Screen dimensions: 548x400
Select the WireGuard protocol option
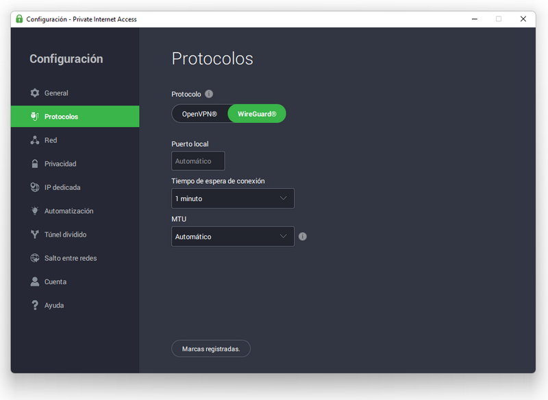pyautogui.click(x=257, y=114)
